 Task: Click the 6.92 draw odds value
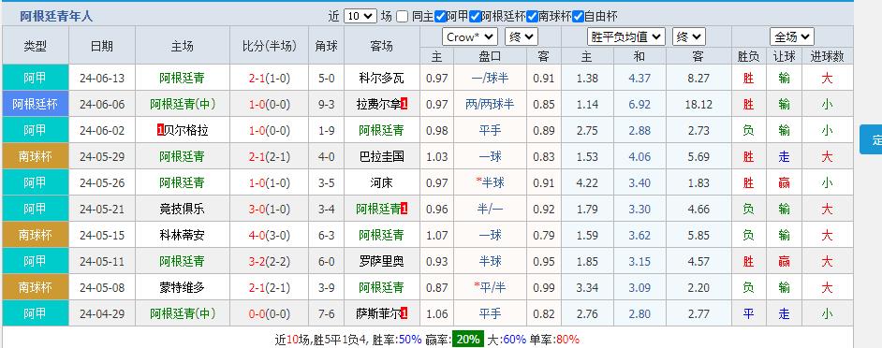tap(639, 105)
